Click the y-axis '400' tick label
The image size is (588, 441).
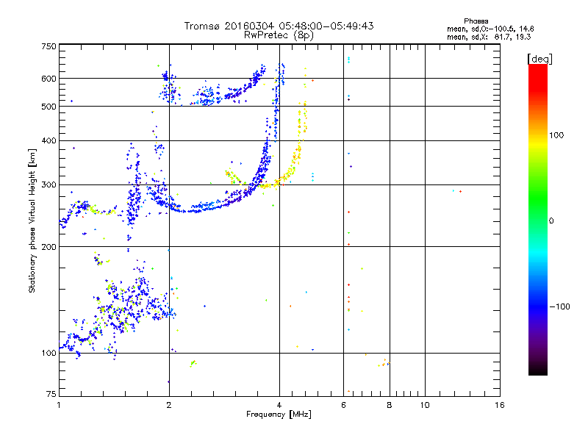pyautogui.click(x=49, y=141)
